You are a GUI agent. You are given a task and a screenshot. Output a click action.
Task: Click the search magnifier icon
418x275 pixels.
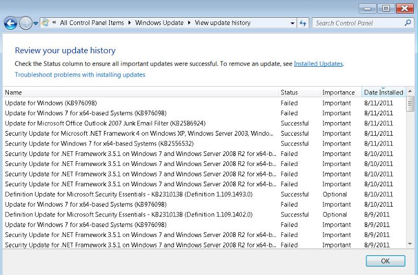click(x=408, y=23)
